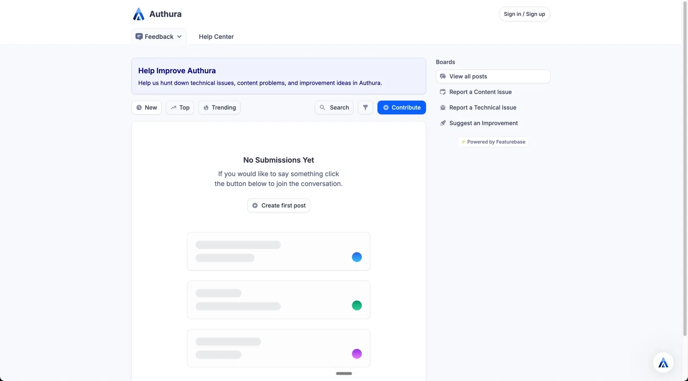Sort posts by Trending
The width and height of the screenshot is (688, 381).
point(219,108)
